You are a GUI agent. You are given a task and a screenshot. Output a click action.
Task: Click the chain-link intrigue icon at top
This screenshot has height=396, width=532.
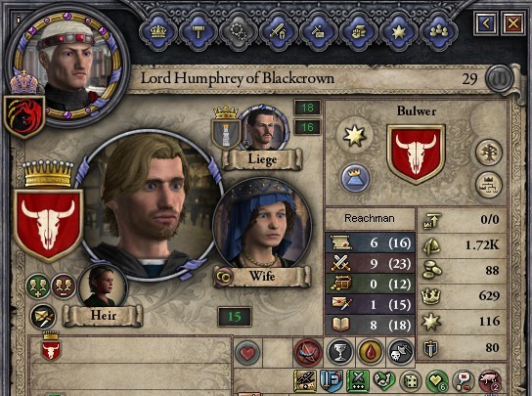click(238, 32)
